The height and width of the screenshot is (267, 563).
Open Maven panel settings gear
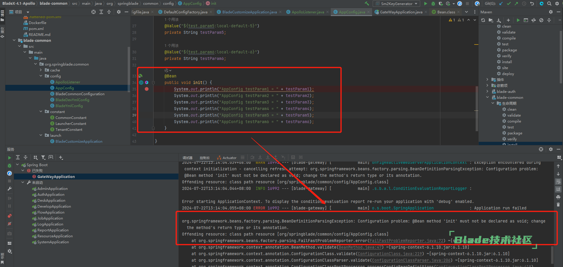551,12
